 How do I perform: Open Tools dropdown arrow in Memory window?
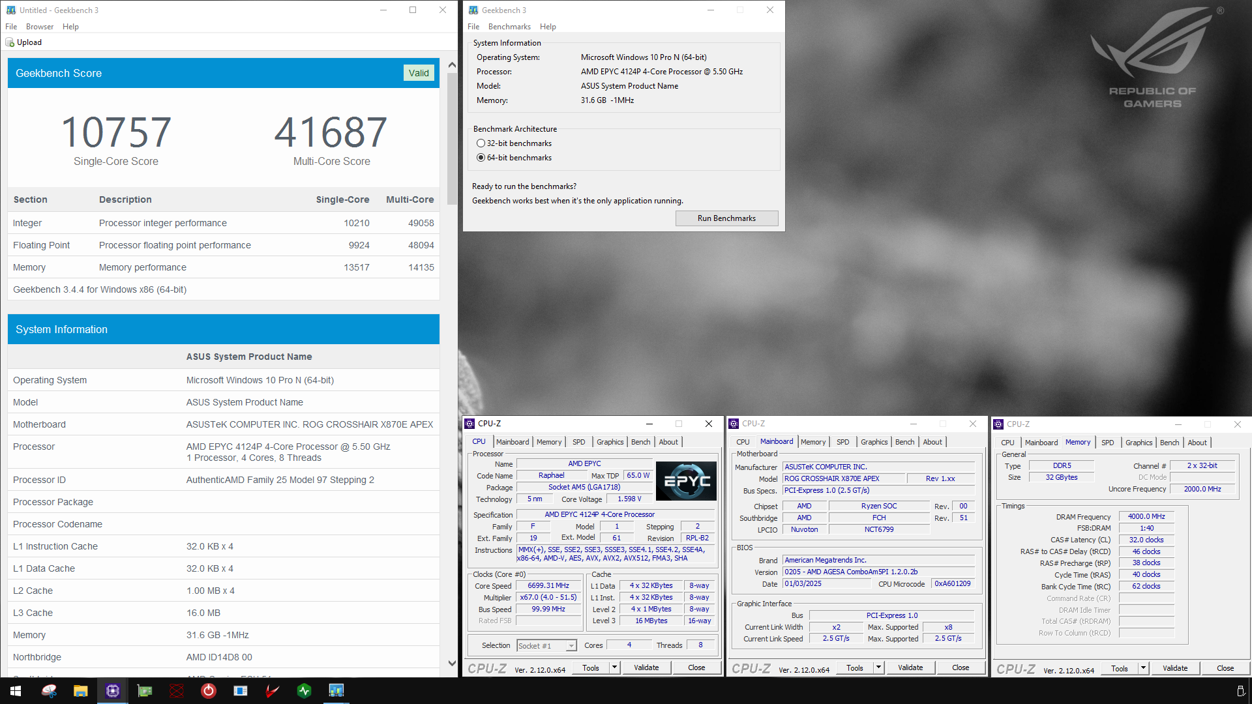point(1143,668)
